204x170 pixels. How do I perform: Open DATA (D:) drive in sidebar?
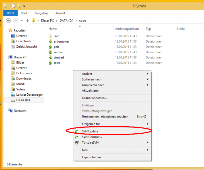(x=23, y=100)
